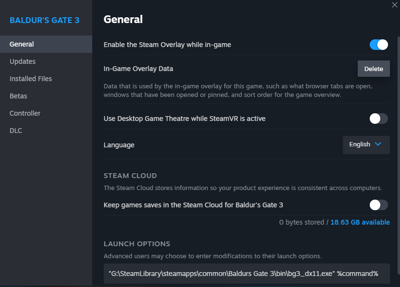Expand the English language dropdown
Screen dimensions: 400x287
click(366, 144)
